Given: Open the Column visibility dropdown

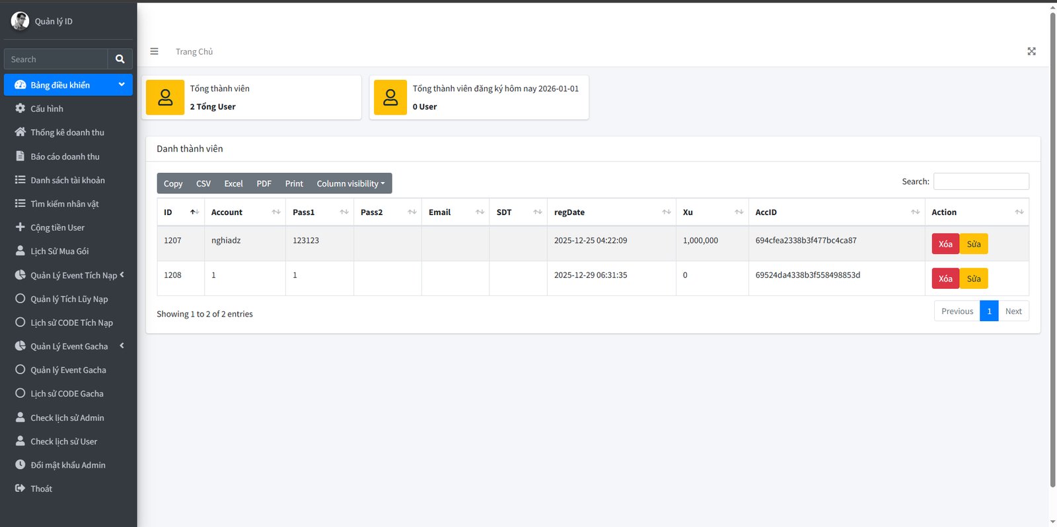Looking at the screenshot, I should [350, 183].
